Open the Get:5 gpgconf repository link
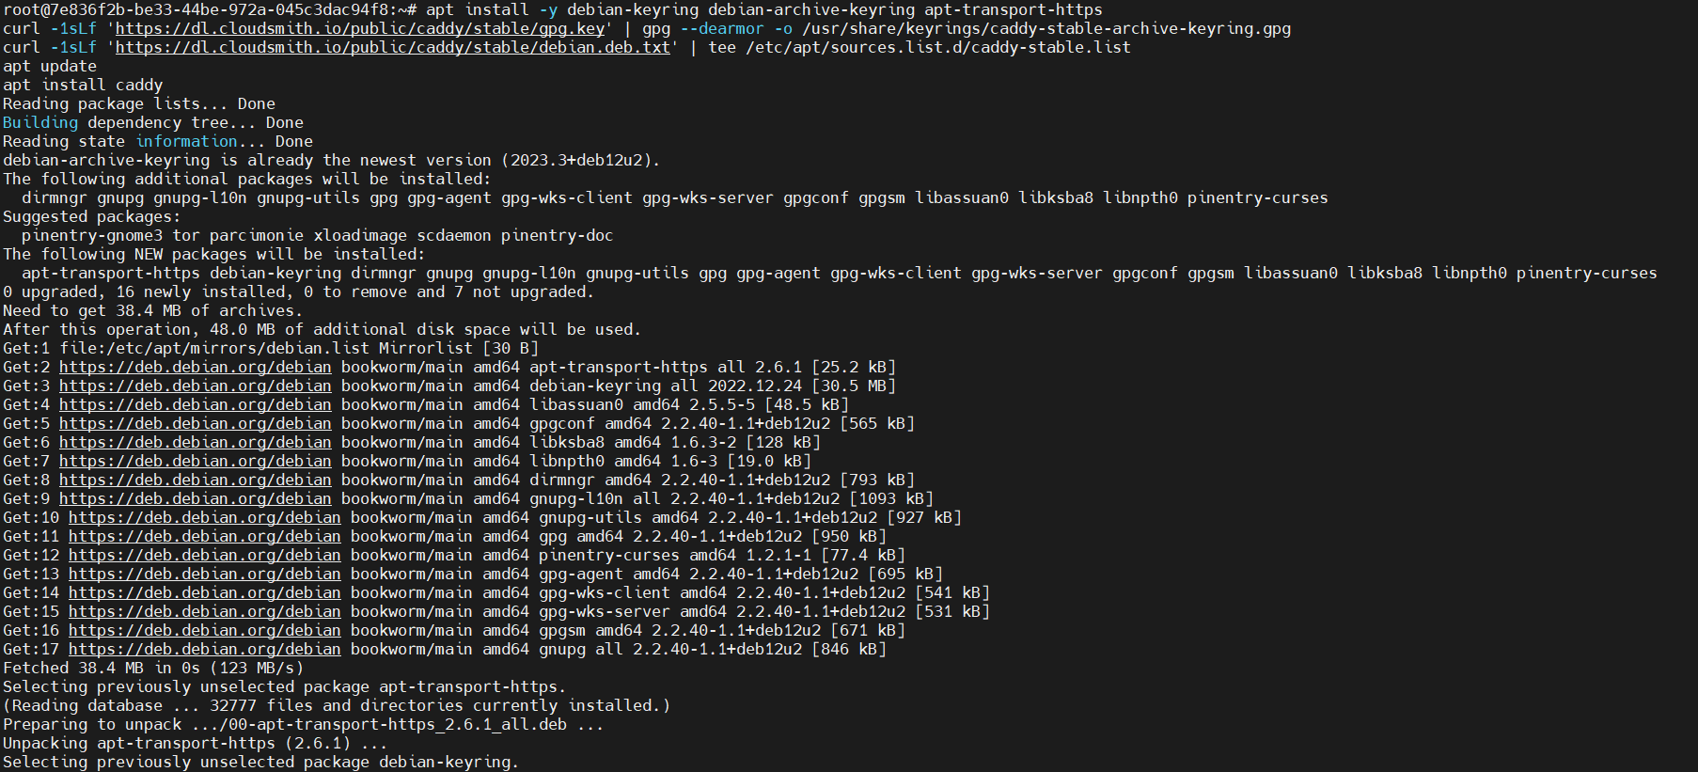 click(x=196, y=423)
